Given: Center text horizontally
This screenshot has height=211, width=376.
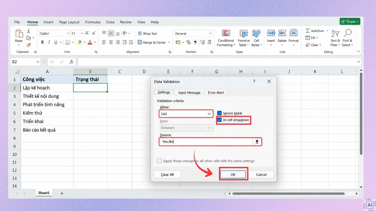Looking at the screenshot, I should (x=111, y=42).
